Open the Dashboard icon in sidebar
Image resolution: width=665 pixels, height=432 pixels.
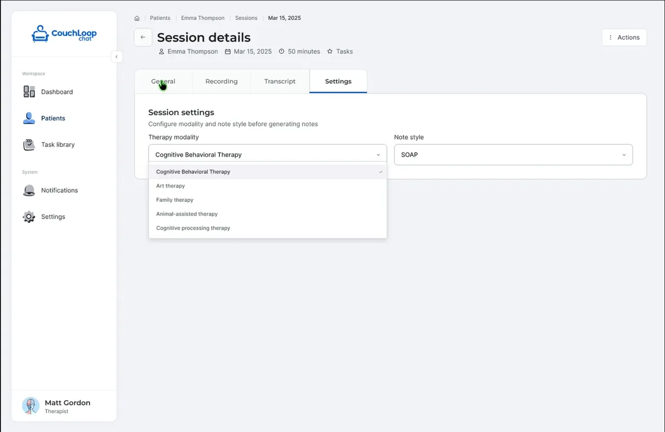29,92
